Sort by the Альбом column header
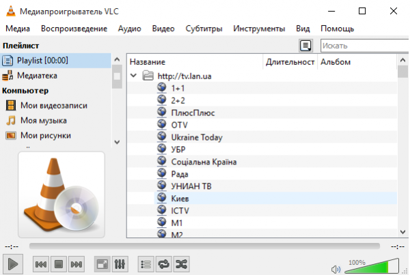The width and height of the screenshot is (410, 275). coord(336,62)
